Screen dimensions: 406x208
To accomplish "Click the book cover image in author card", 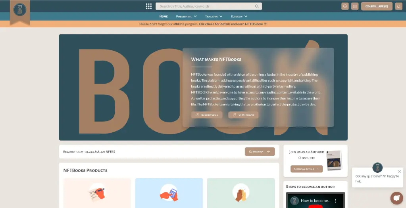I will (334, 160).
